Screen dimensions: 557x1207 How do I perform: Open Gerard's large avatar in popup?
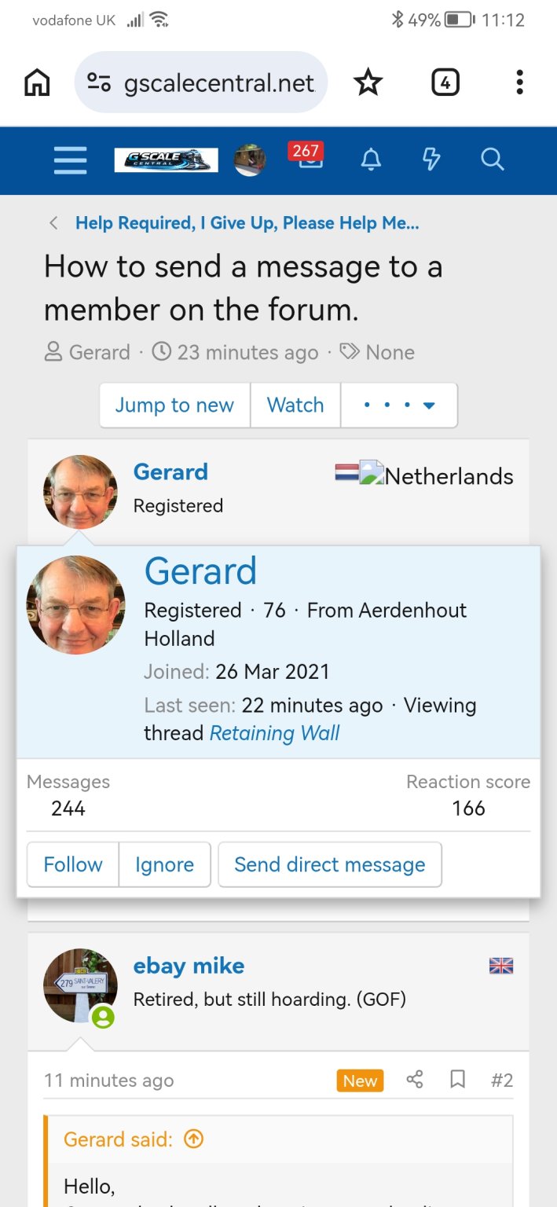[75, 605]
